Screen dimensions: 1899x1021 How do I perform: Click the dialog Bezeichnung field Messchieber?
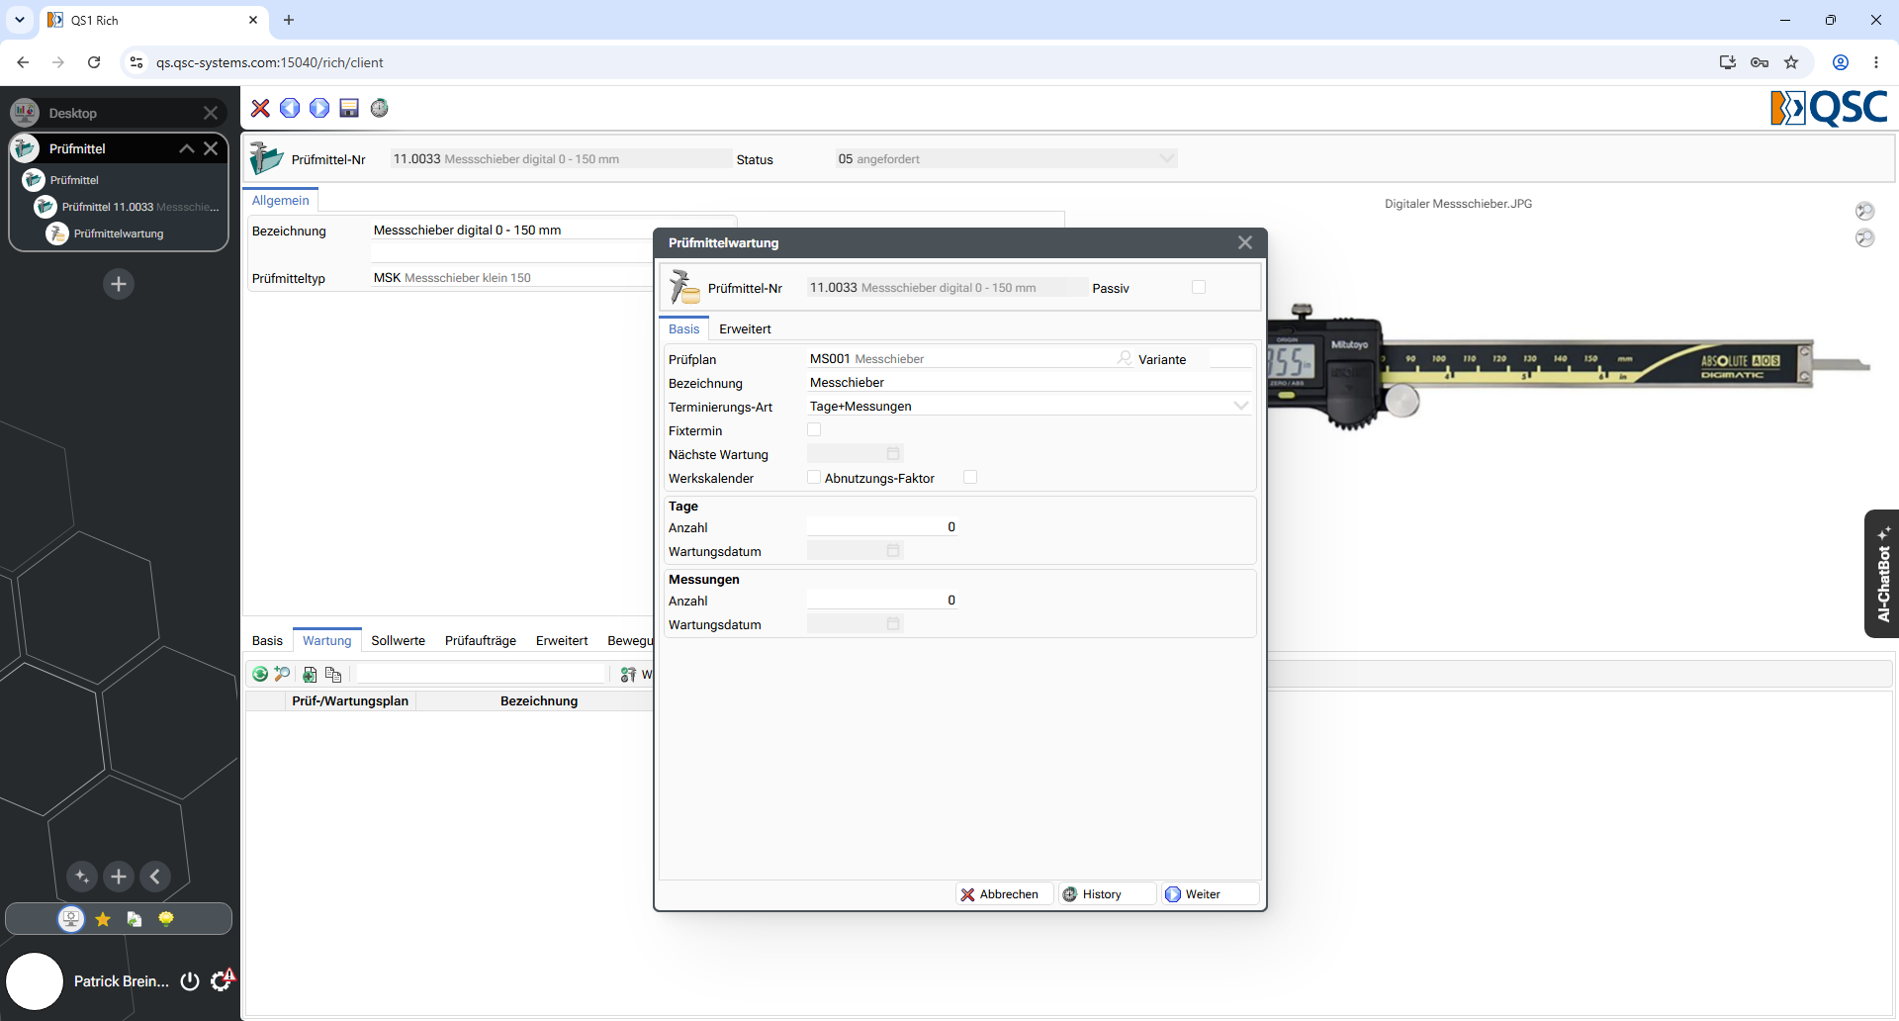coord(1029,383)
